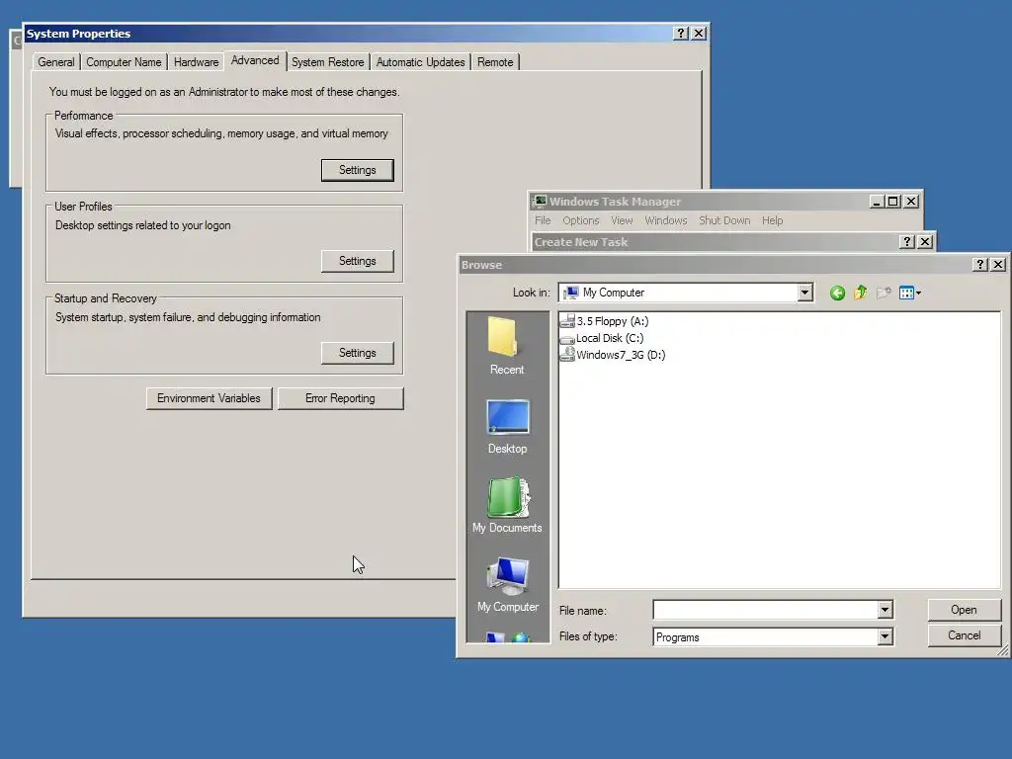
Task: Select Desktop in Browse sidebar
Action: click(x=507, y=427)
